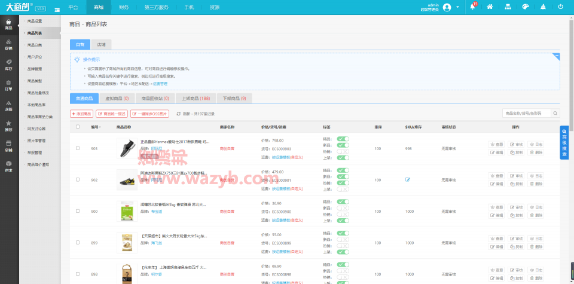Select the 店铺 tab next to 自营
This screenshot has height=284, width=574.
coord(101,45)
